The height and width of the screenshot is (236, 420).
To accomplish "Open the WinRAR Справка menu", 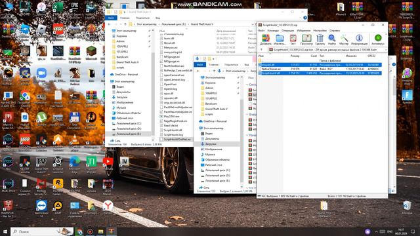I will 335,31.
